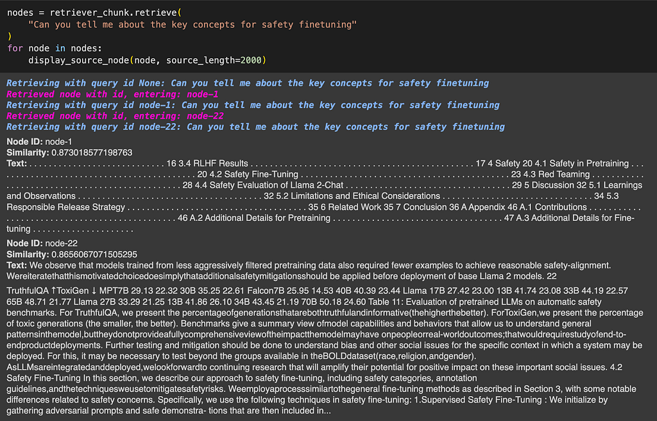Click 'Retrieving with query id None' log line
Screen dimensions: 657x421
click(248, 83)
